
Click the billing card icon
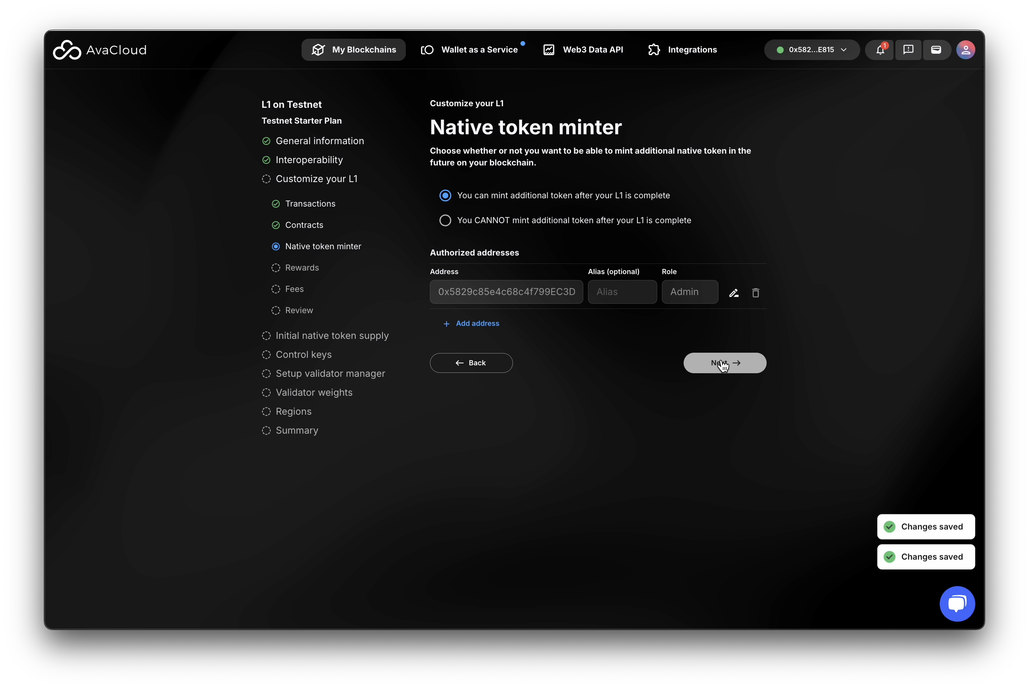click(936, 50)
